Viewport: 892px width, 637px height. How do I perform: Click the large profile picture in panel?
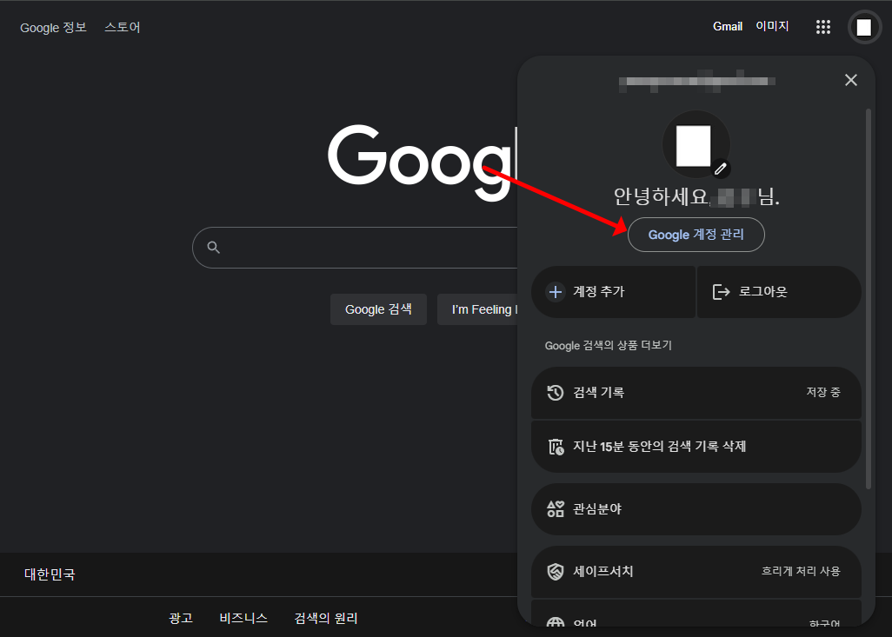696,145
